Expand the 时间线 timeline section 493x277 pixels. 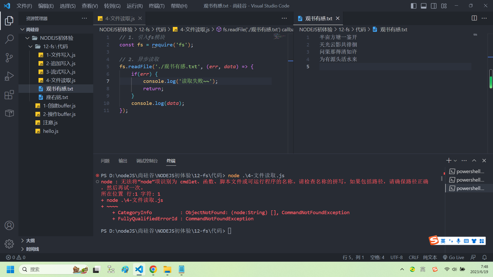(56, 249)
